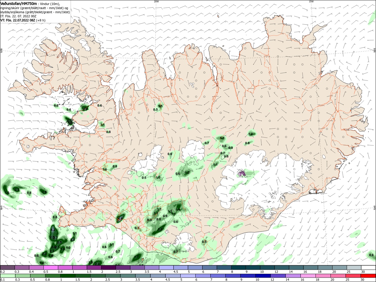This screenshot has width=376, height=282.
Task: Select the 8 dark teal swatch, upper legend
Action: (x=238, y=268)
